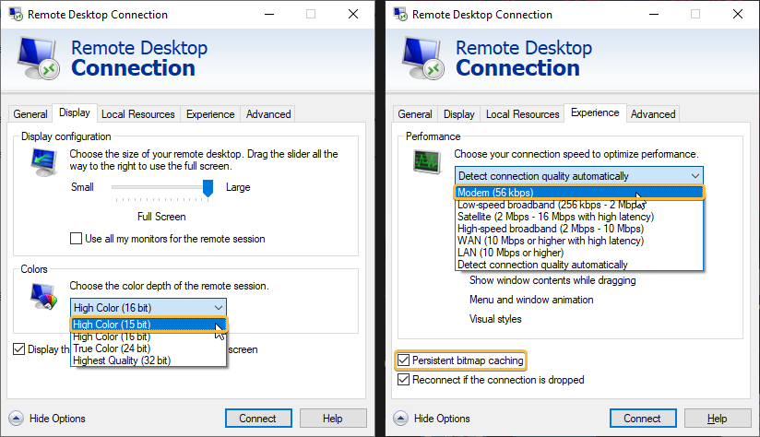Image resolution: width=760 pixels, height=437 pixels.
Task: Open General tab in right window
Action: tap(415, 113)
